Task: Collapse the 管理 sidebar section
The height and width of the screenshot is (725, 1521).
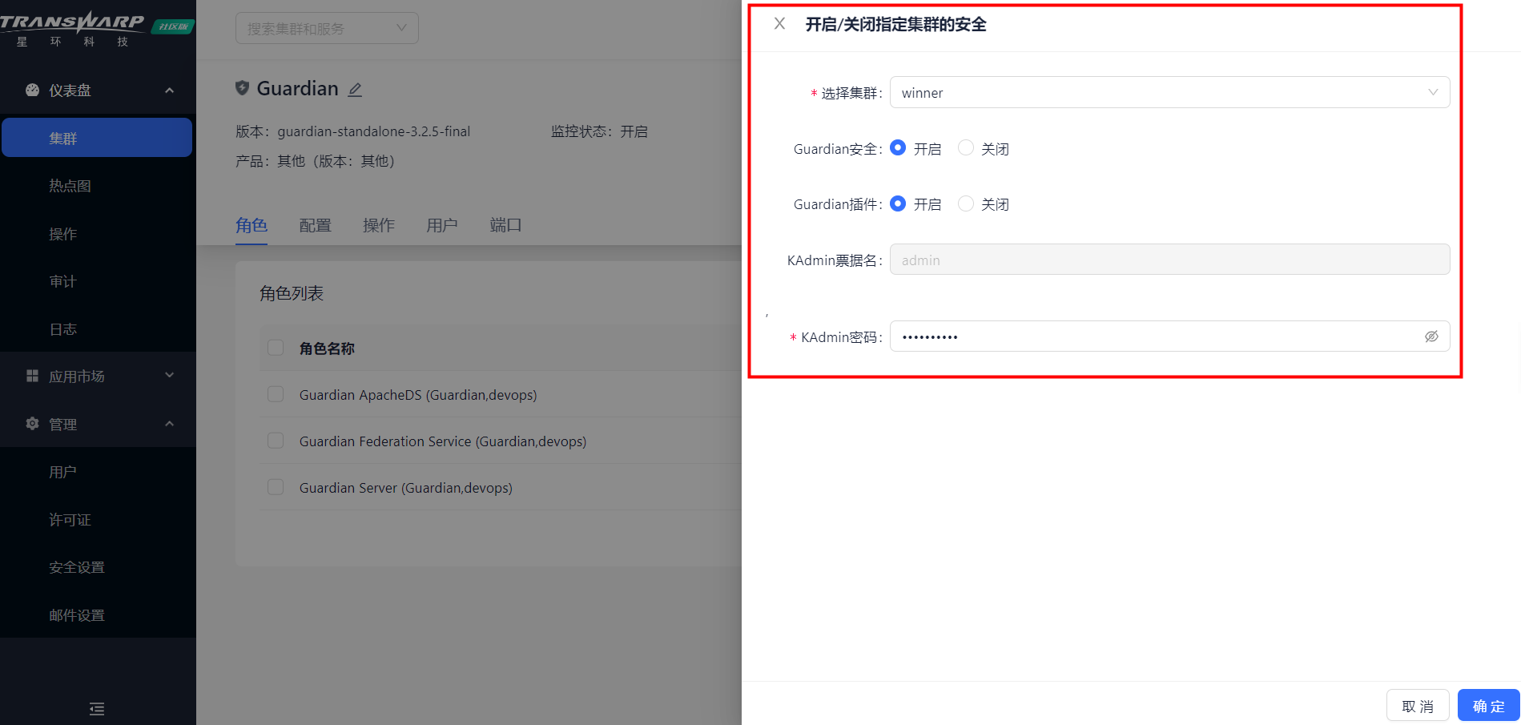Action: 169,424
